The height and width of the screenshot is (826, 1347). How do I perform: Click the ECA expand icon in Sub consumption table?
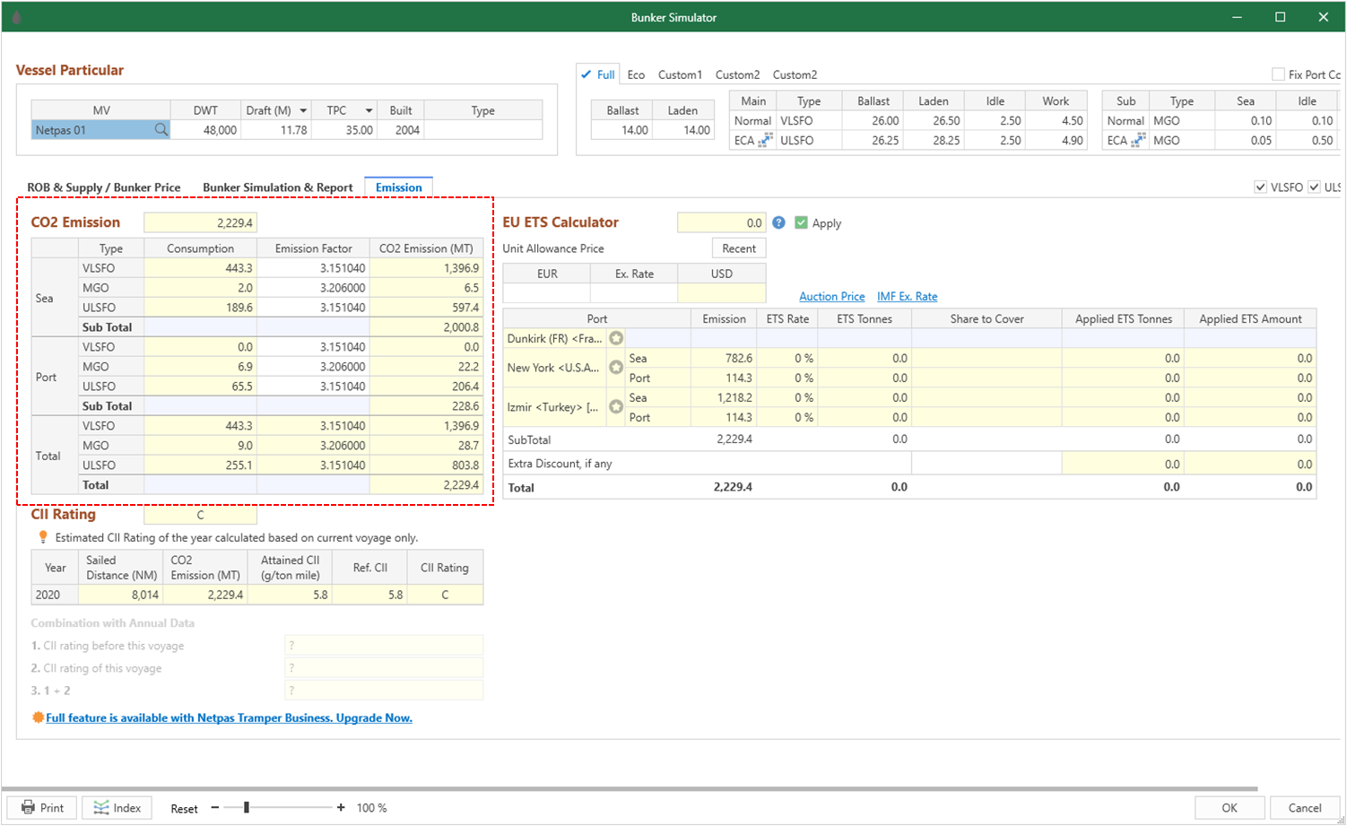1138,140
